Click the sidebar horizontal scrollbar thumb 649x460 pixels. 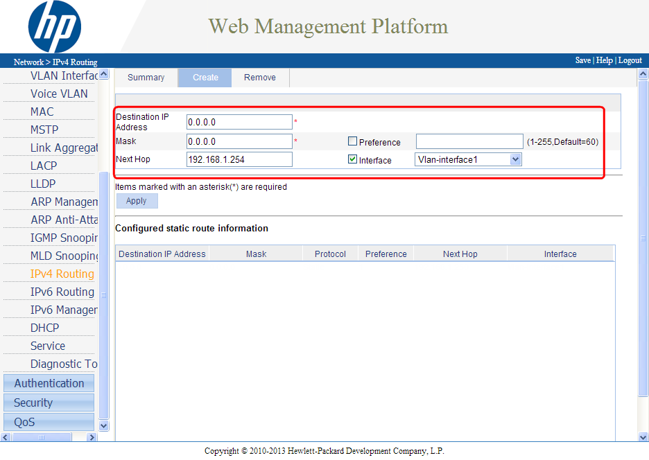[42, 437]
